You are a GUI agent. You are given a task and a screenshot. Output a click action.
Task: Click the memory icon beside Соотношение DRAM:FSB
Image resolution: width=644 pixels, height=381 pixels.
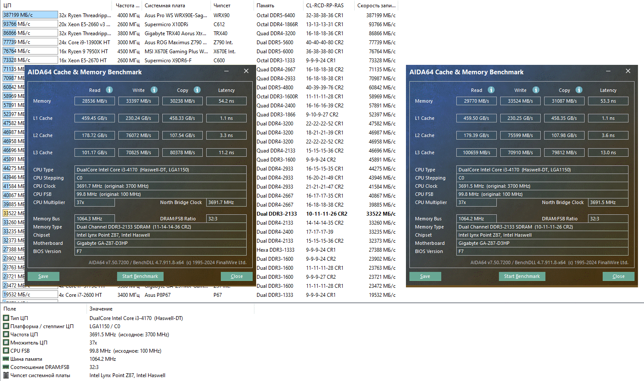point(6,367)
